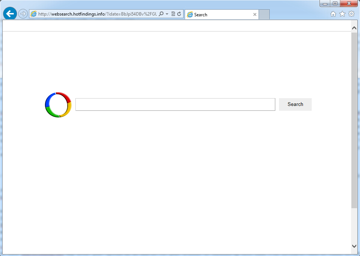Minimize the Internet Explorer window

pos(325,3)
